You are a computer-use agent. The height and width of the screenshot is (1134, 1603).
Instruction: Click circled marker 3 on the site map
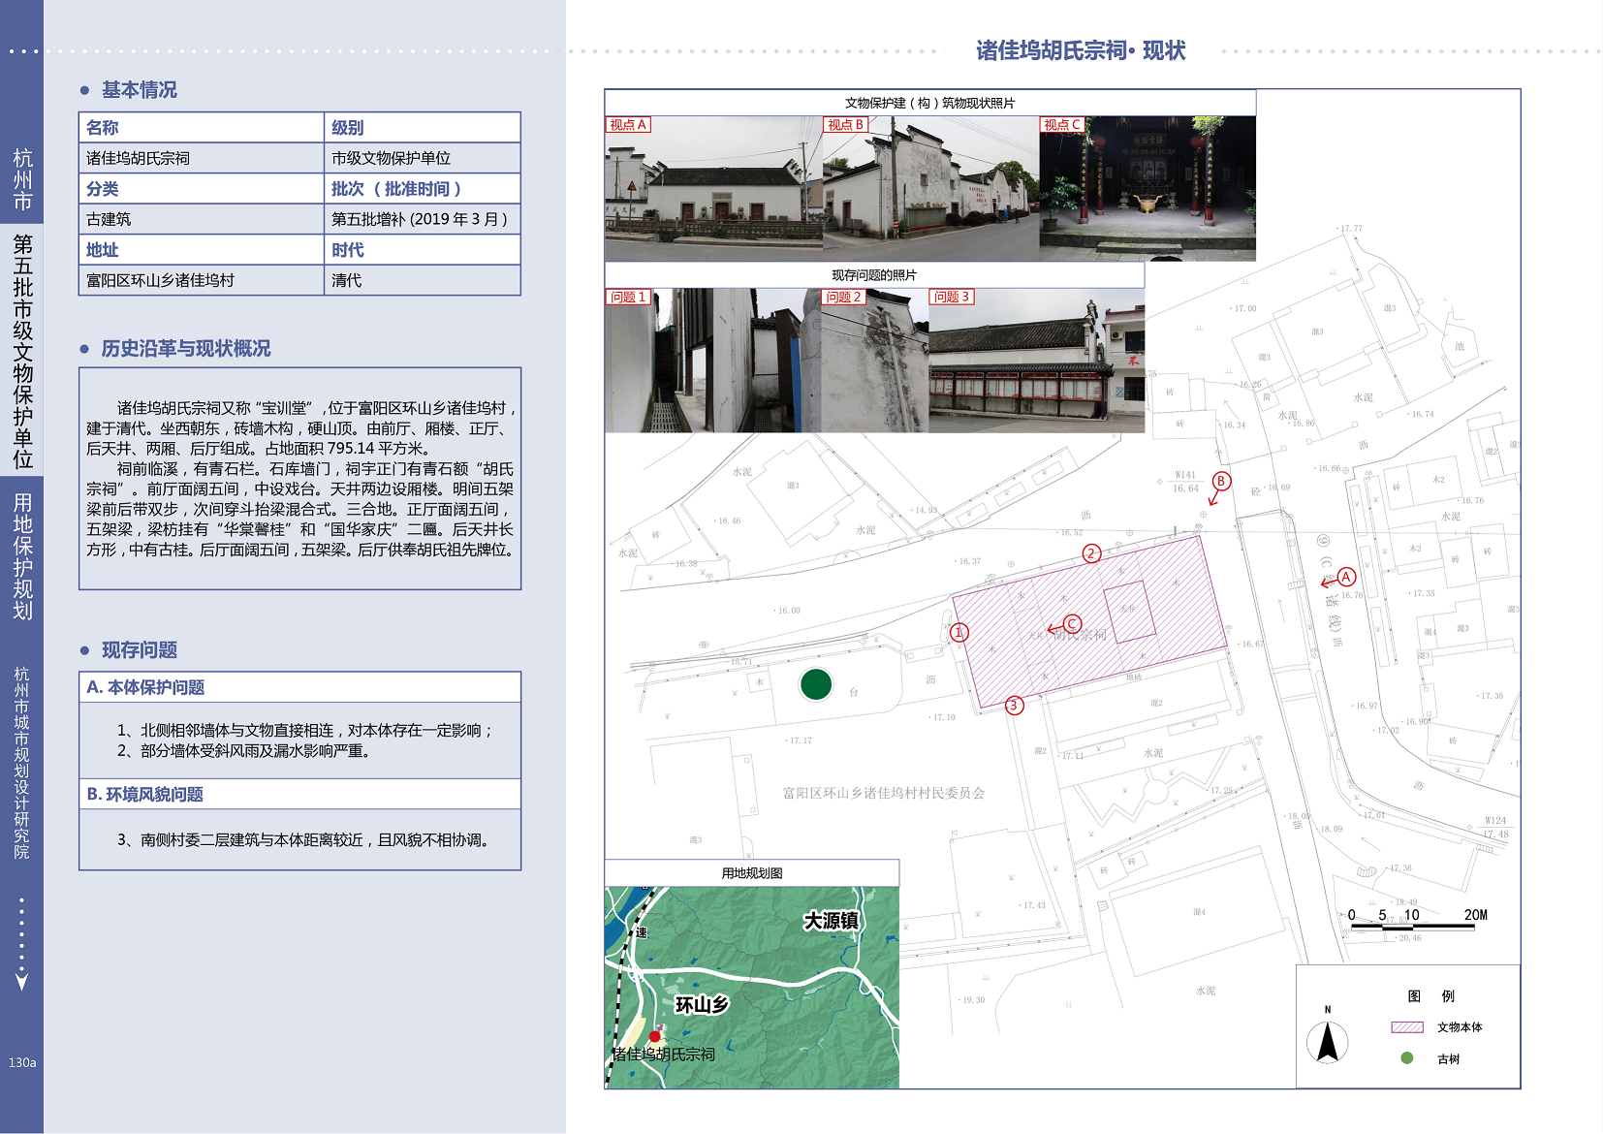[x=1014, y=706]
